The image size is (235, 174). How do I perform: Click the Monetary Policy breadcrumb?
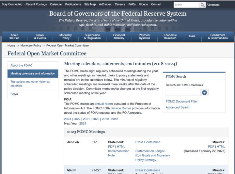[31, 46]
